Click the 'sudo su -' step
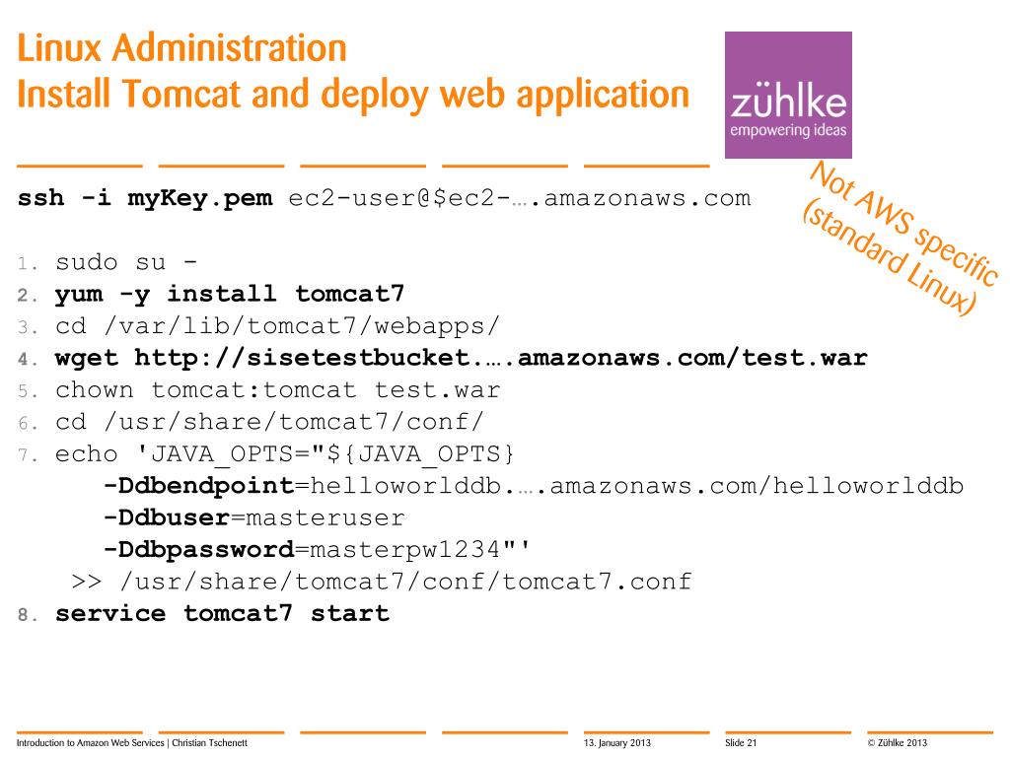1010x757 pixels. coord(126,262)
